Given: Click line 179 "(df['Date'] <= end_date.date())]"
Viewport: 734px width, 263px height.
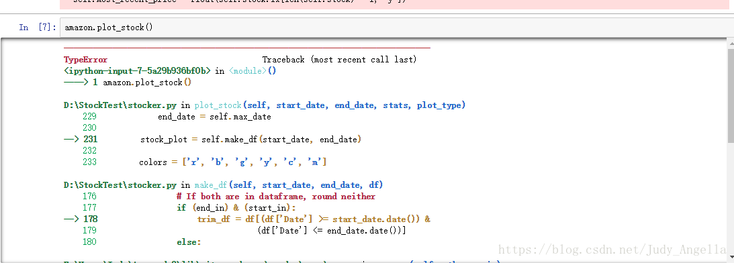Looking at the screenshot, I should (332, 230).
